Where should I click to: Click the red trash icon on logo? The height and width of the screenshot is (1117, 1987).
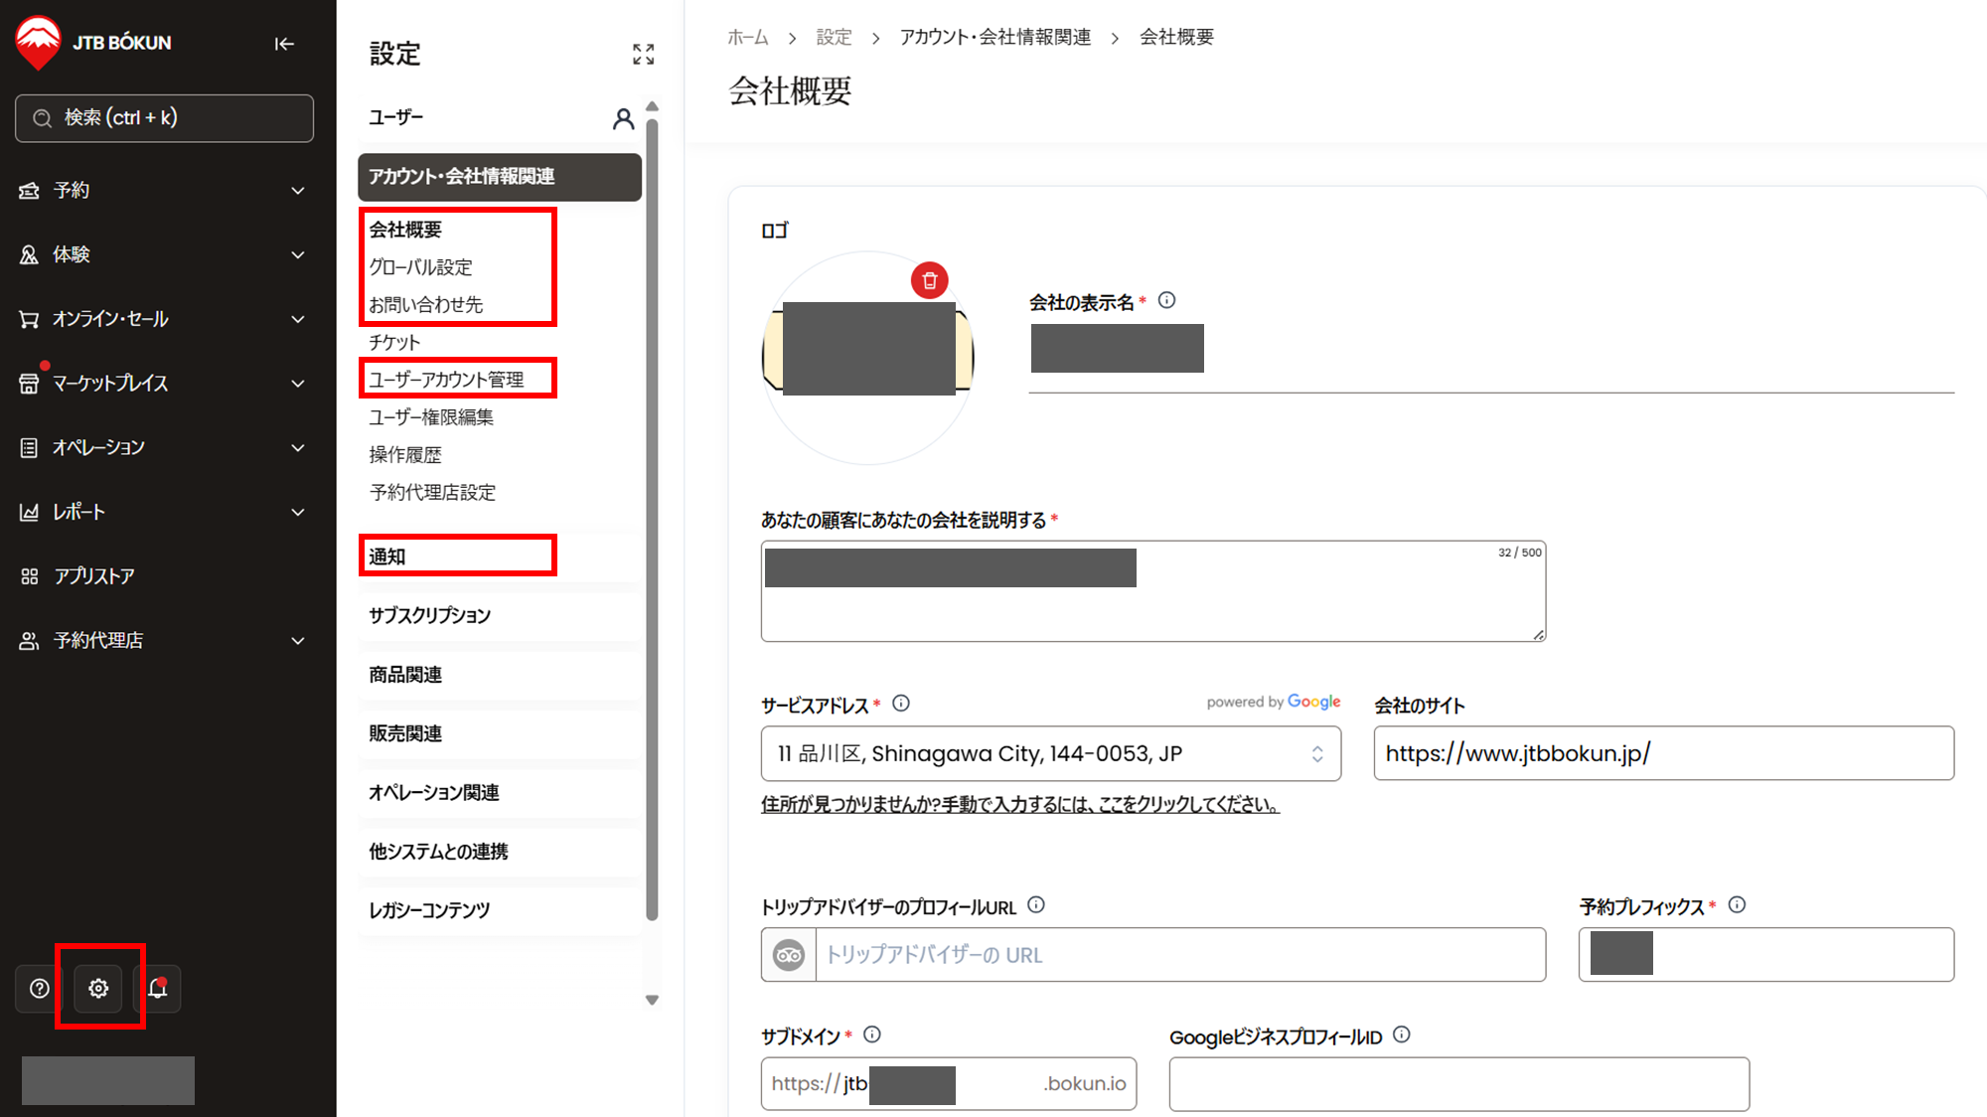pyautogui.click(x=929, y=281)
